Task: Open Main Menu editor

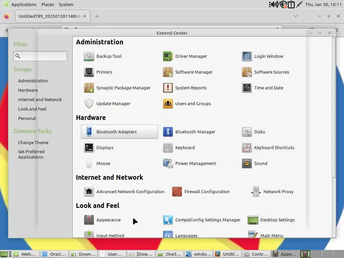Action: pyautogui.click(x=265, y=234)
